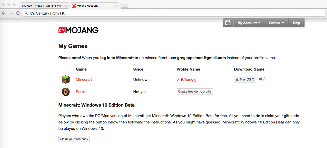This screenshot has height=148, width=327.
Task: Click the My Games heading
Action: coord(73,46)
